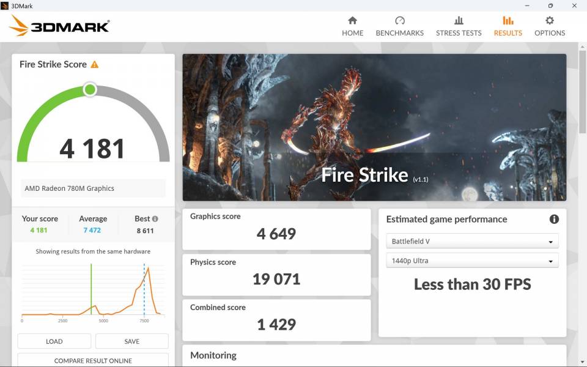Click the 3DMark logo in the header
This screenshot has width=587, height=367.
(59, 26)
